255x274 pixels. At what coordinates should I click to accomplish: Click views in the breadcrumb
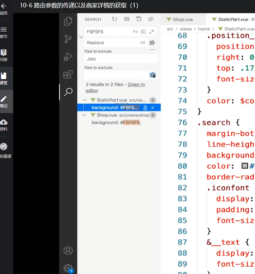186,29
